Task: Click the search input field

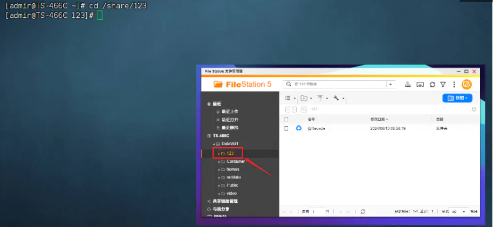Action: coord(337,85)
